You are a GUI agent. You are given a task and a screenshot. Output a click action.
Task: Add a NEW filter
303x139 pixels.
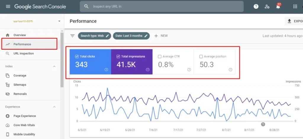161,36
